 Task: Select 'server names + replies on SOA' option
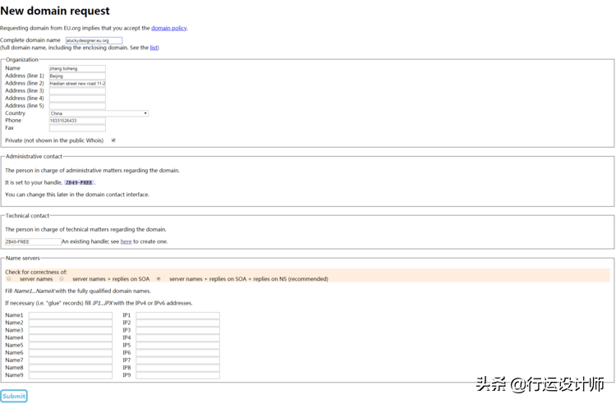(62, 278)
